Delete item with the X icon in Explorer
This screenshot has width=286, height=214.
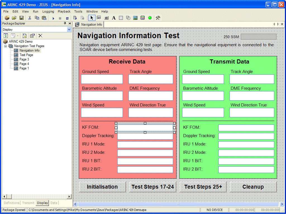point(40,36)
